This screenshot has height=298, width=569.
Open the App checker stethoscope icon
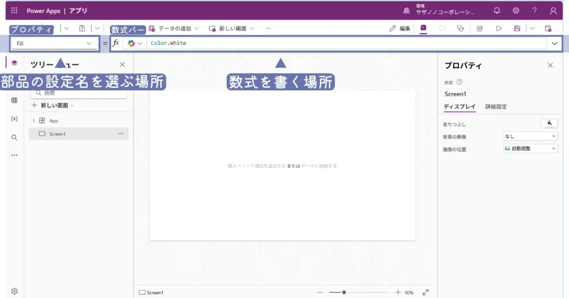(x=460, y=28)
